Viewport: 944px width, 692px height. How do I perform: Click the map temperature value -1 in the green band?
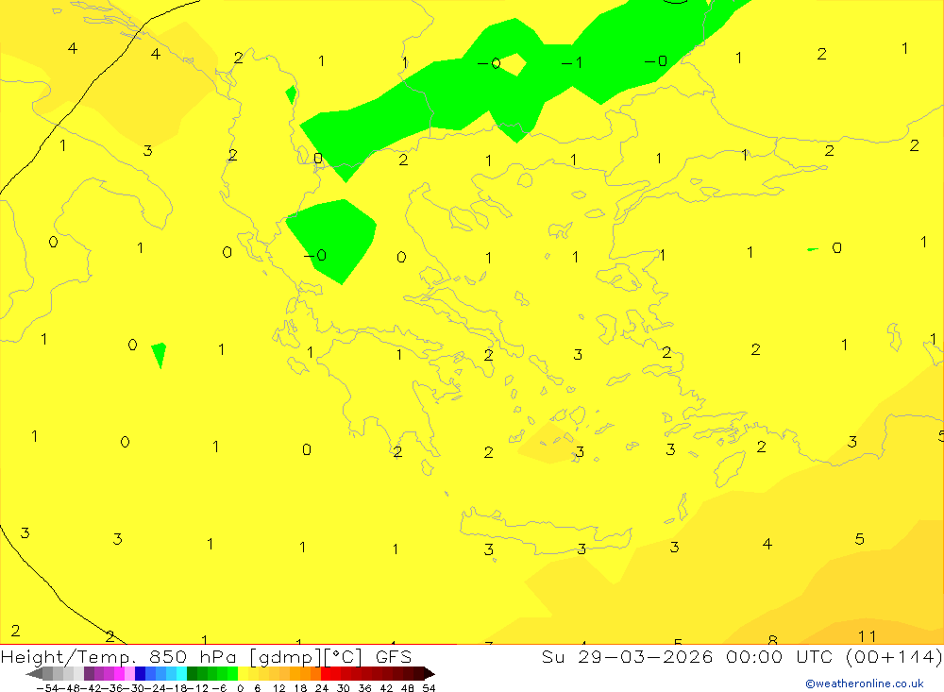click(x=571, y=62)
